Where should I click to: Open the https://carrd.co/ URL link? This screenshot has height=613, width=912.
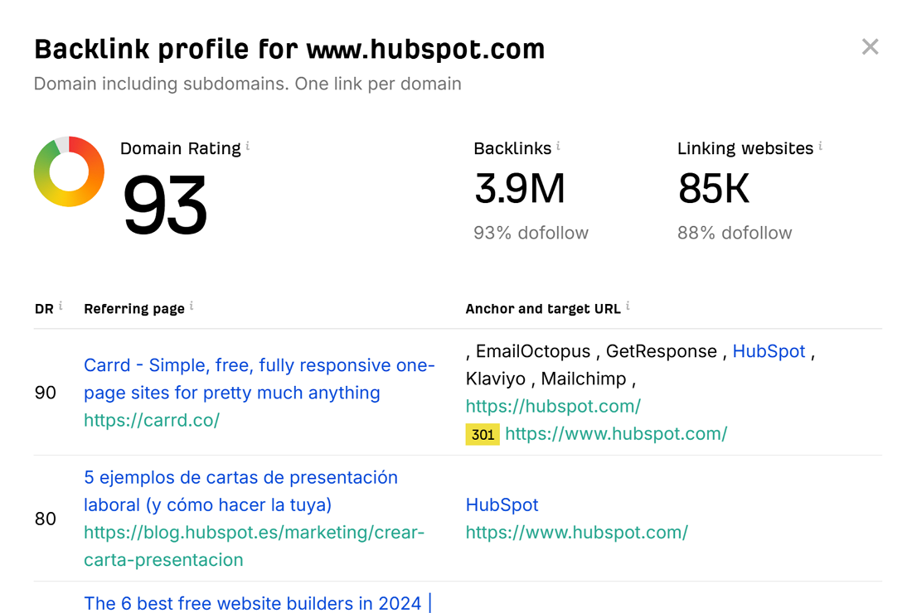[x=152, y=420]
